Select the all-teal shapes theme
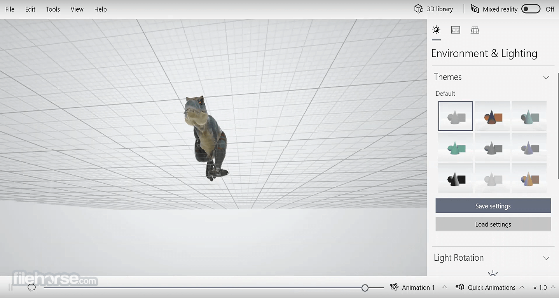 tap(456, 147)
